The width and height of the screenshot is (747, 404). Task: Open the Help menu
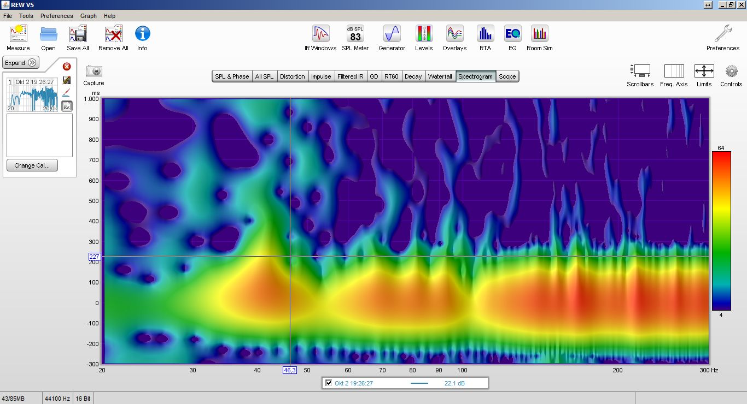point(109,16)
